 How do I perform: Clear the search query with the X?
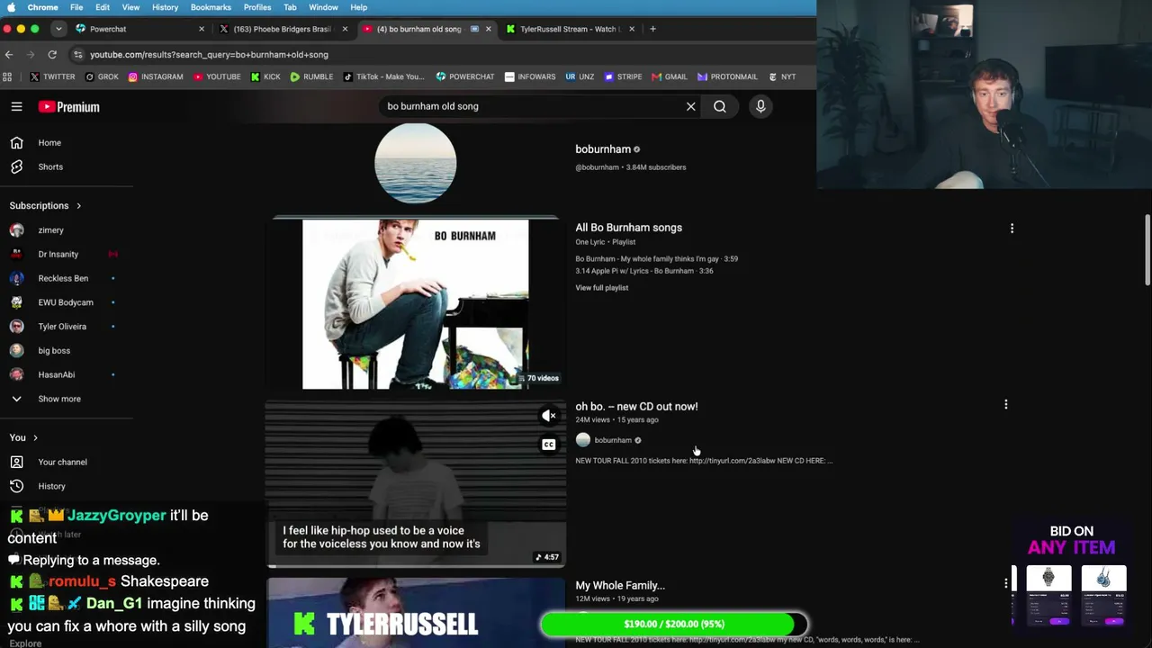tap(691, 106)
